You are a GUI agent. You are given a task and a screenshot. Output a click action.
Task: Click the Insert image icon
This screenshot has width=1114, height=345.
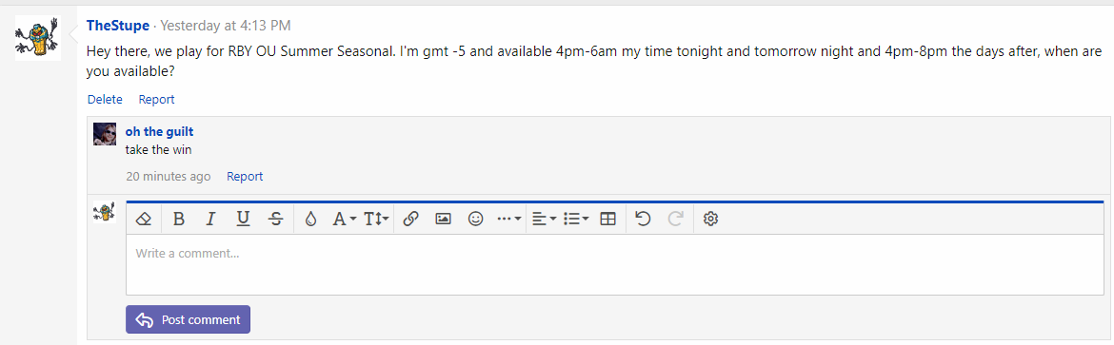coord(444,220)
